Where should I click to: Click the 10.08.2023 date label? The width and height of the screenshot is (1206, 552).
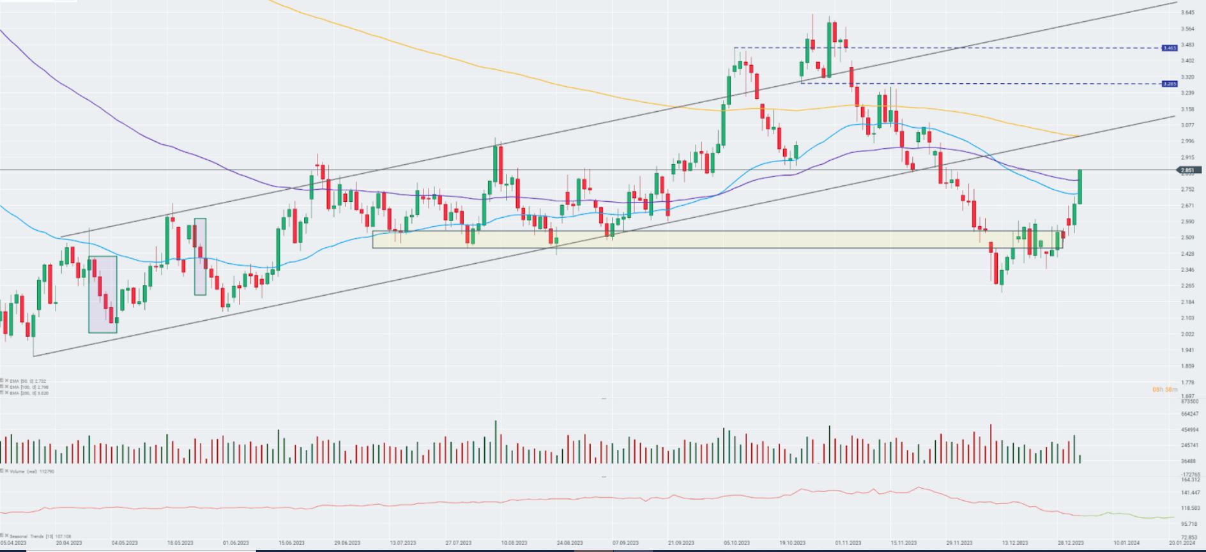click(514, 543)
